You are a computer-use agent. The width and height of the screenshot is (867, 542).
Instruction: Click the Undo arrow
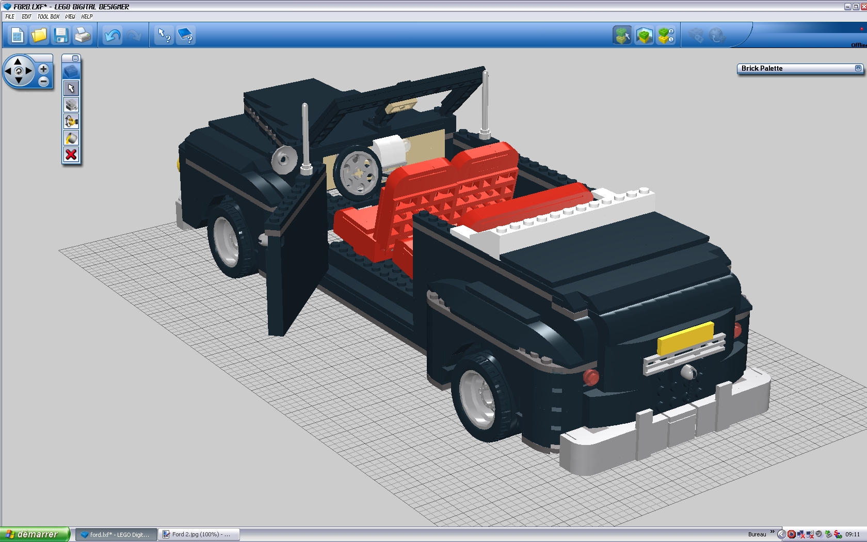(112, 35)
